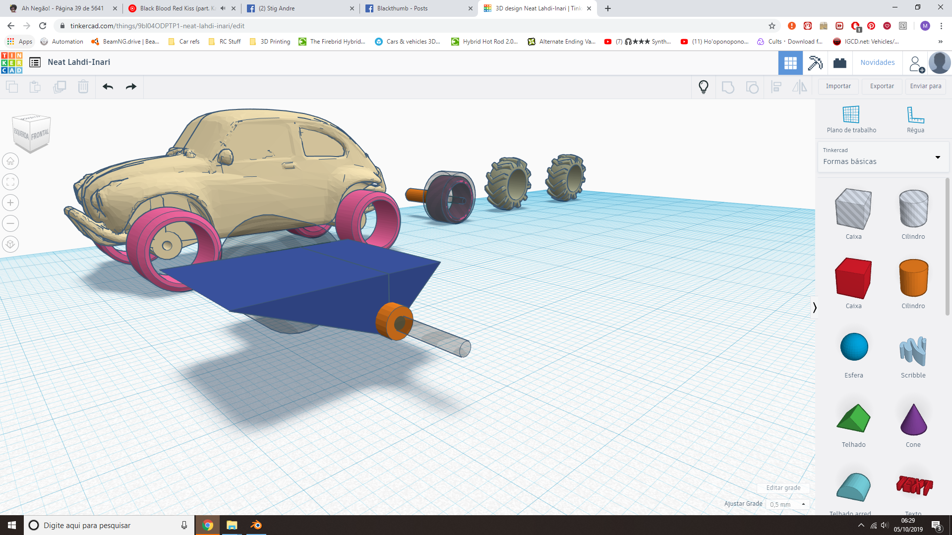Screen dimensions: 952x535
Task: Open Novidades link
Action: coord(878,62)
